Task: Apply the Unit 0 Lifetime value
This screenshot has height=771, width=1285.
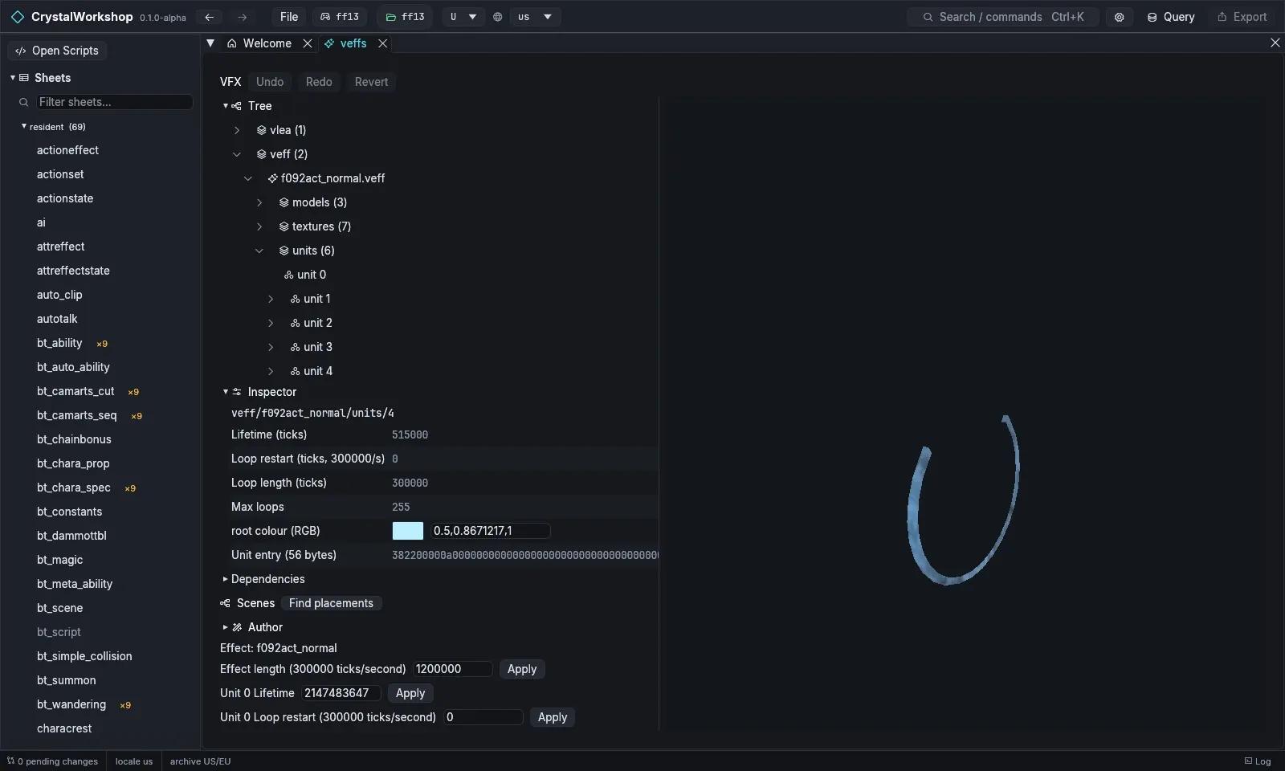Action: [410, 693]
